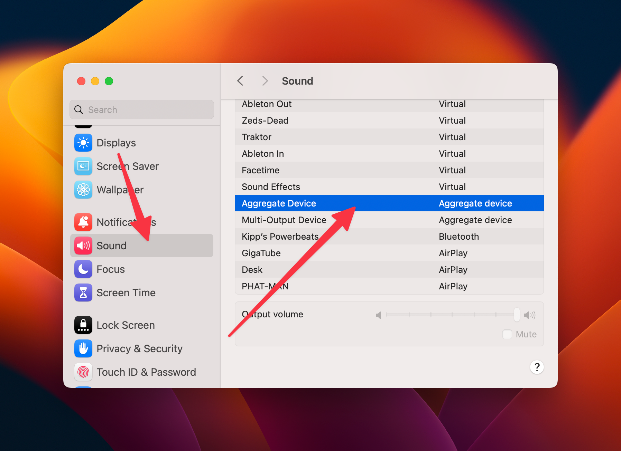Viewport: 621px width, 451px height.
Task: Select Touch ID & Password settings
Action: tap(83, 372)
